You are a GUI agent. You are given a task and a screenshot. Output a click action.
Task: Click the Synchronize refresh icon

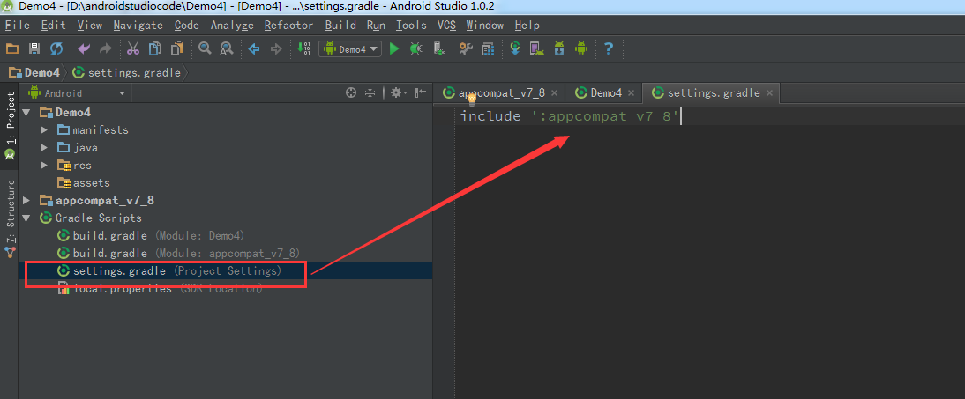[56, 48]
